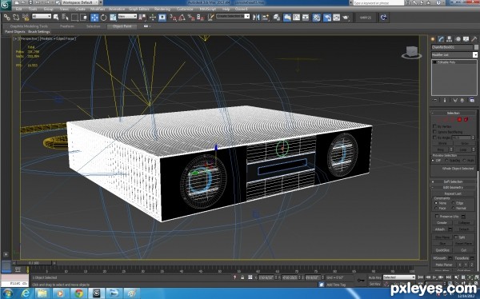The width and height of the screenshot is (480, 299).
Task: Open the selection filter All dropdown
Action: pyautogui.click(x=42, y=16)
